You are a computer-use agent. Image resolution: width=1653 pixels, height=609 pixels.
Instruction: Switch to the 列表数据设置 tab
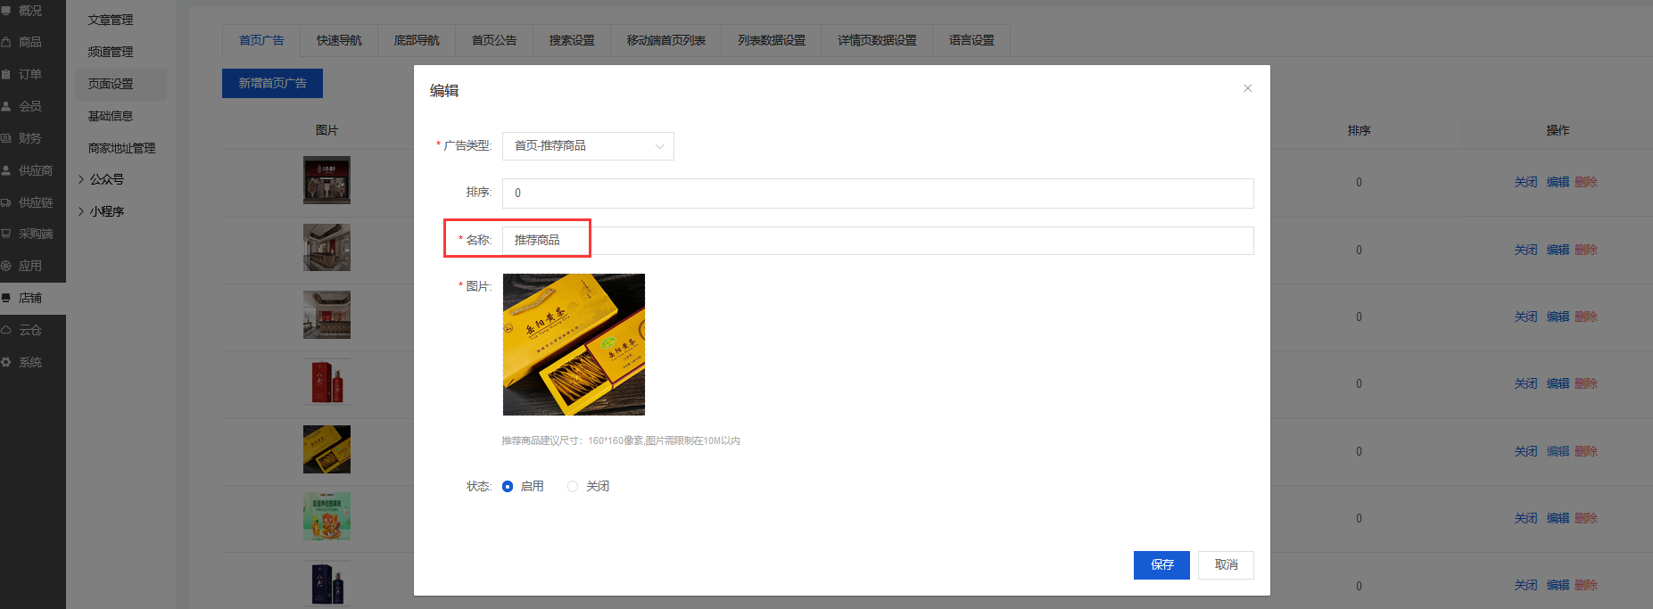click(x=772, y=40)
